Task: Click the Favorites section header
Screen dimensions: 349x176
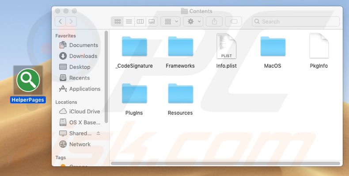Action: (x=65, y=36)
